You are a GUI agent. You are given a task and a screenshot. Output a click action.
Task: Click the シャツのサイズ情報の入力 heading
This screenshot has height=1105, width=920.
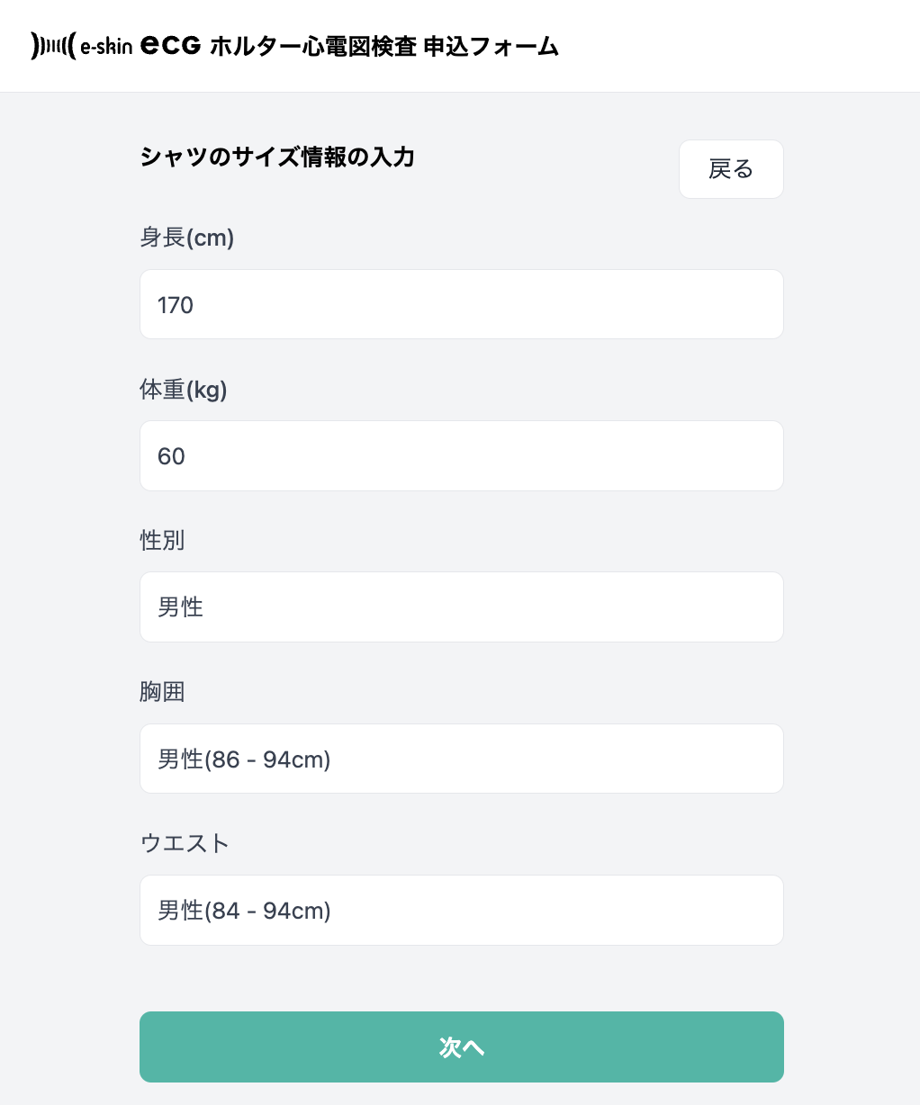click(x=277, y=157)
